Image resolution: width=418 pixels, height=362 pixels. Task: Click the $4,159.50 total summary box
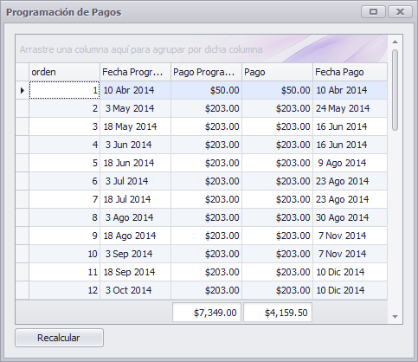278,313
